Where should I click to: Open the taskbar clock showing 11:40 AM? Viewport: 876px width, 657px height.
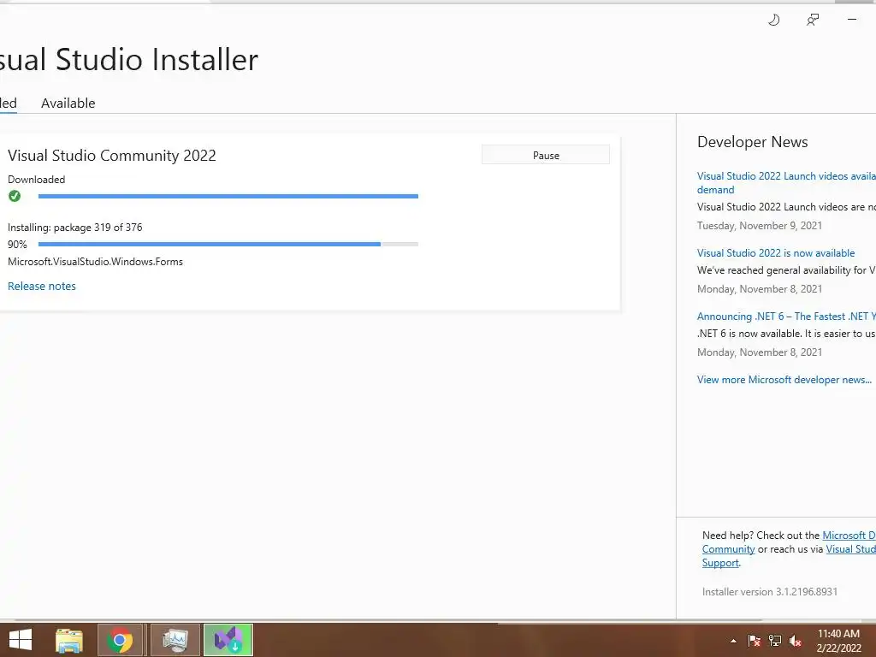(x=838, y=640)
